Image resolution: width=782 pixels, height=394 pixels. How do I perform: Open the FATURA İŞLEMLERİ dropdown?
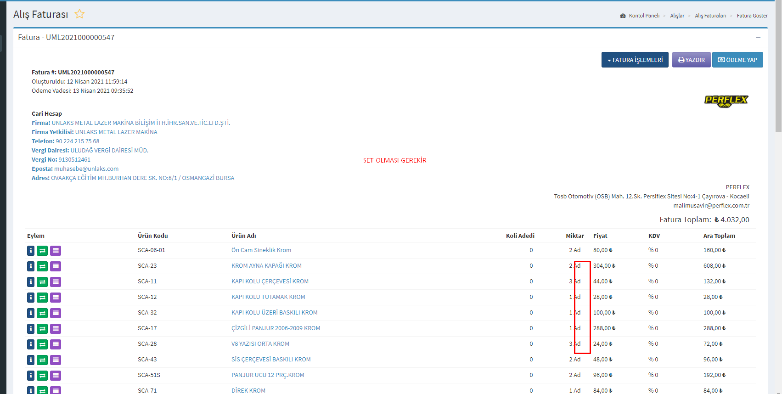pos(635,60)
